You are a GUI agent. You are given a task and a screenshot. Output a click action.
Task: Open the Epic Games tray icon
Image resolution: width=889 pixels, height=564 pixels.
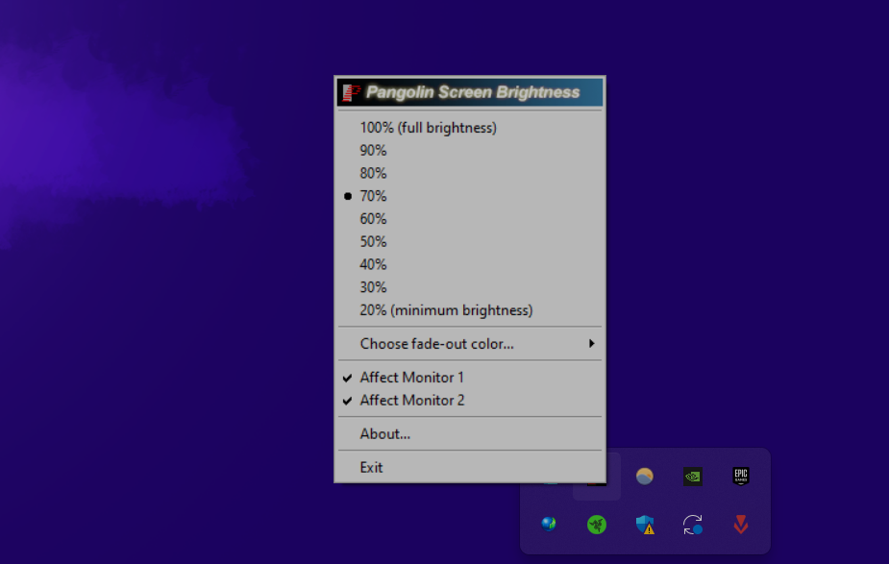pyautogui.click(x=740, y=476)
